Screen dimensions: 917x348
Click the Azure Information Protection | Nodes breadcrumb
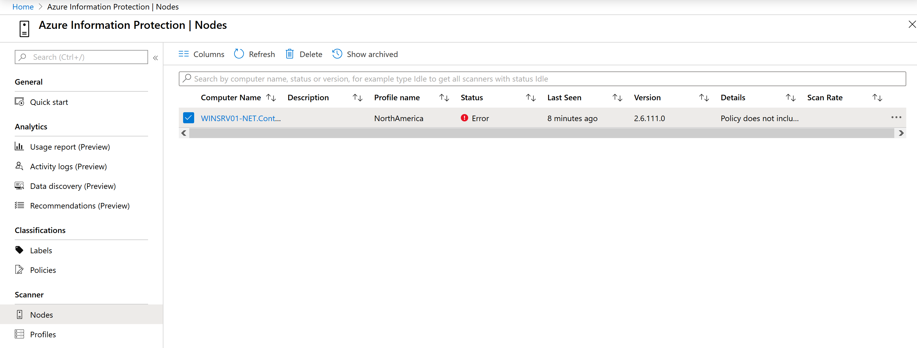113,7
